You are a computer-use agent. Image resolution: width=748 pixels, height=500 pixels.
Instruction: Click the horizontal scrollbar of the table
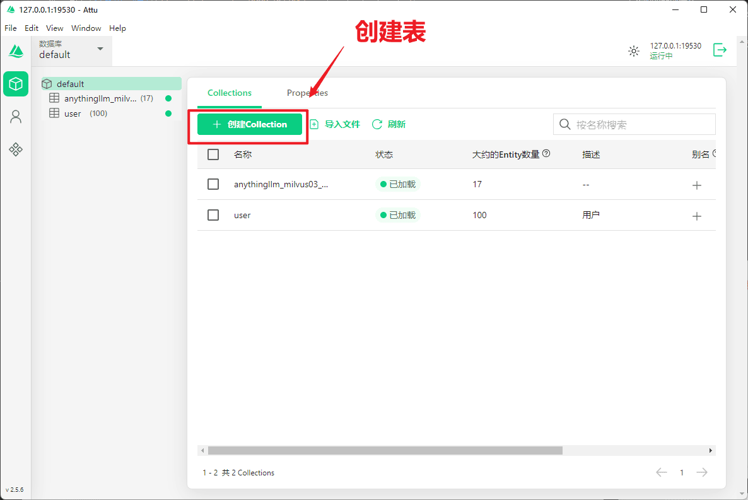point(385,451)
